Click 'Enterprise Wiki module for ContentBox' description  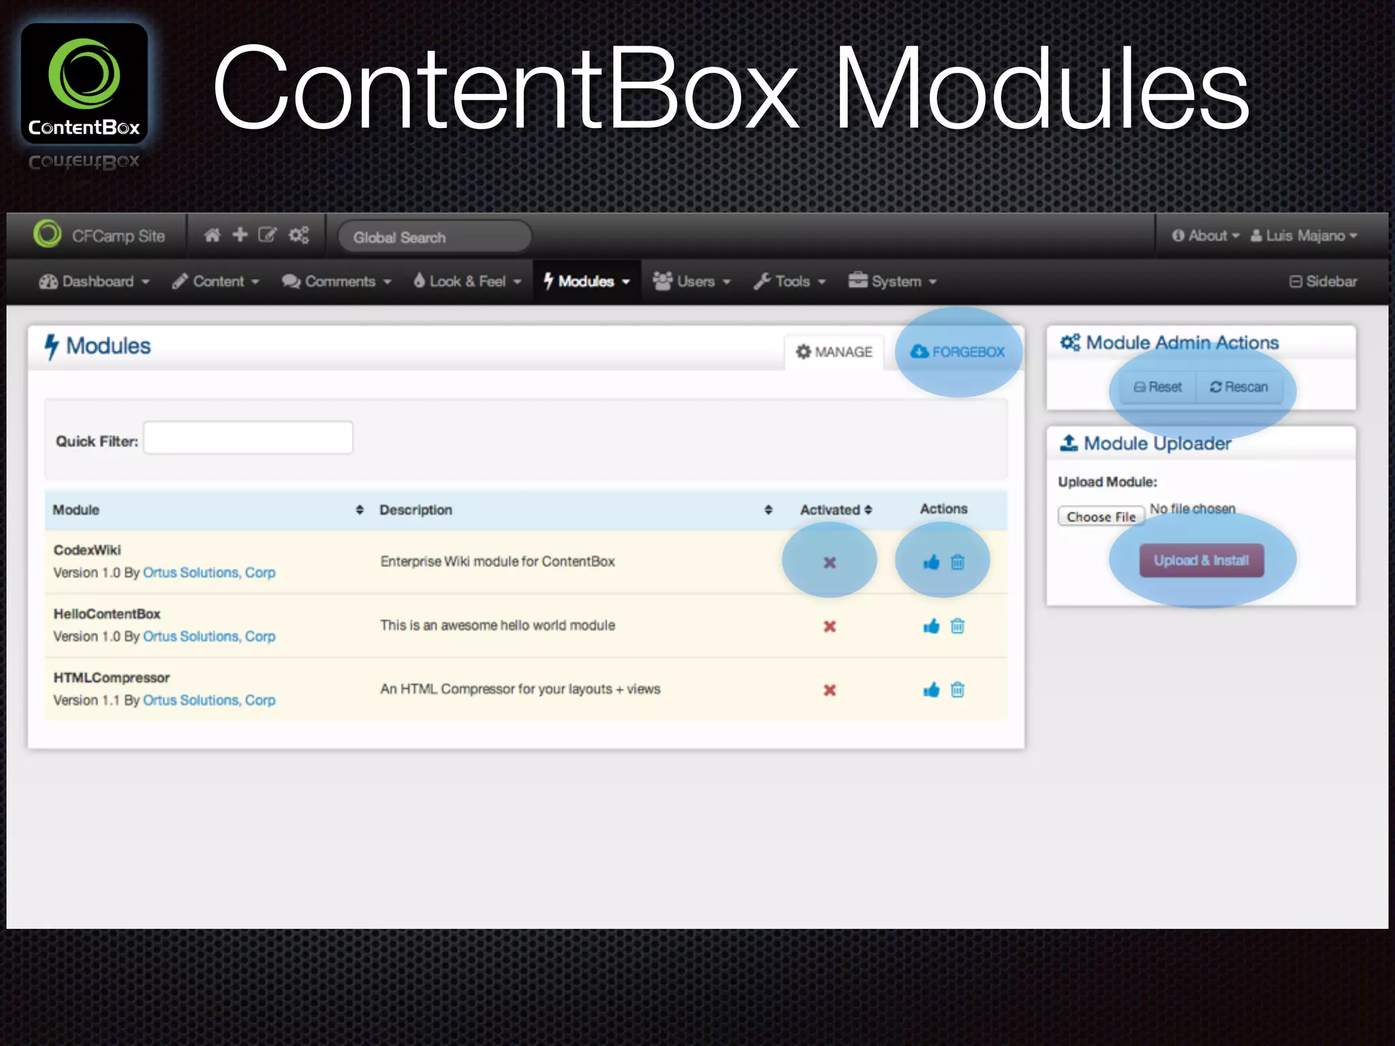pos(497,562)
